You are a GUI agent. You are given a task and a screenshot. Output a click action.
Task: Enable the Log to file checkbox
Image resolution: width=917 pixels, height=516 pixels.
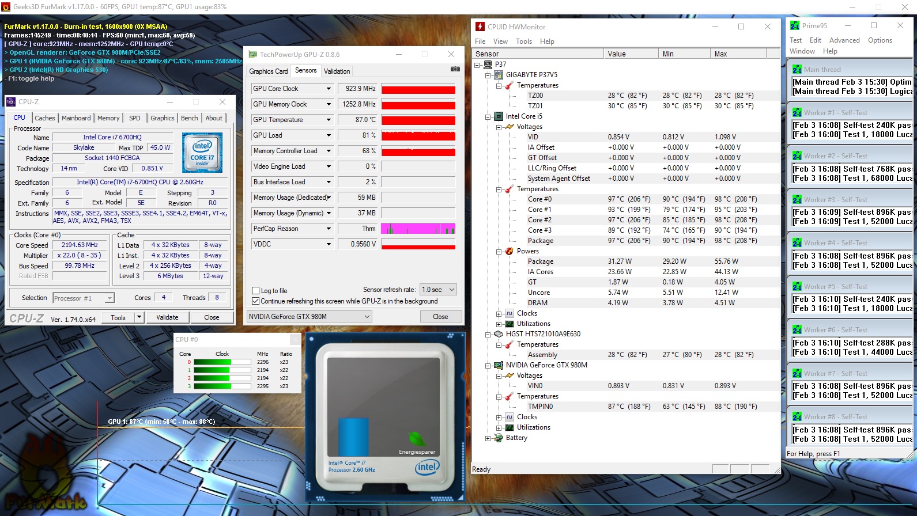[256, 291]
